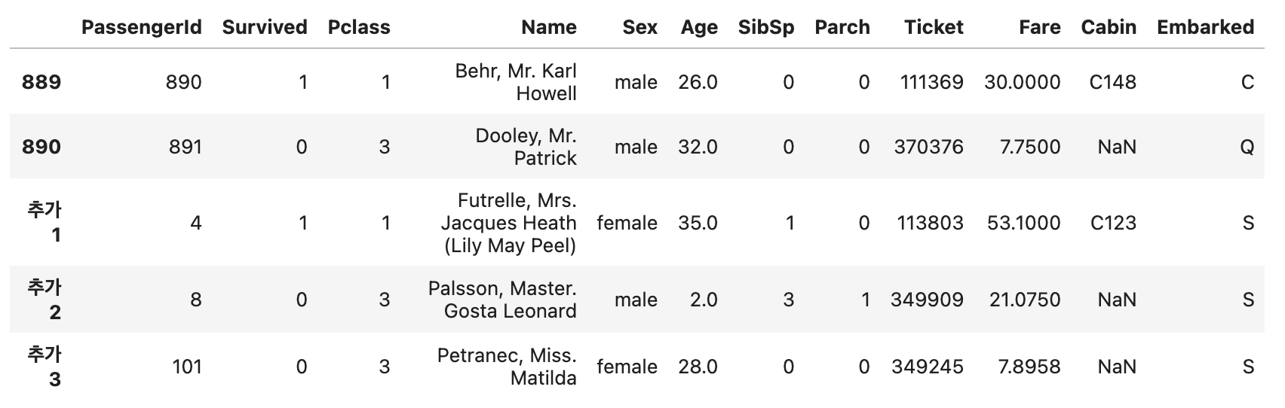Click the Sex column header
Screen dimensions: 1285x408
(639, 27)
